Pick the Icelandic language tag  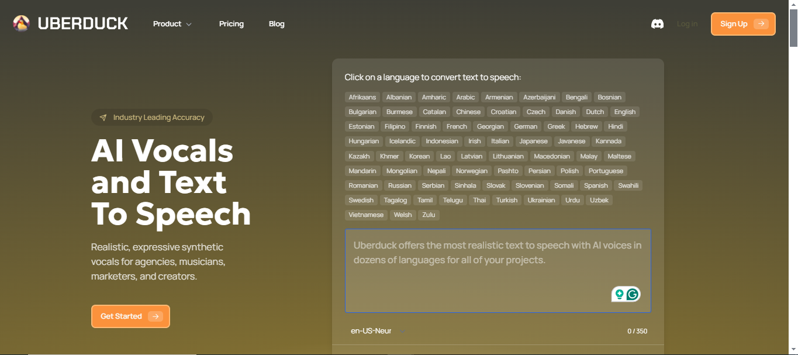(x=402, y=141)
